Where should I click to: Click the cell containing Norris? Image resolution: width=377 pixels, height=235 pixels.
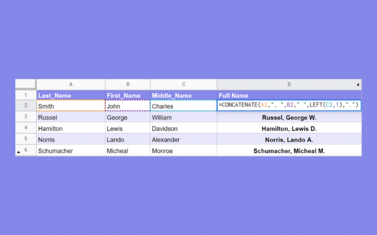[71, 139]
